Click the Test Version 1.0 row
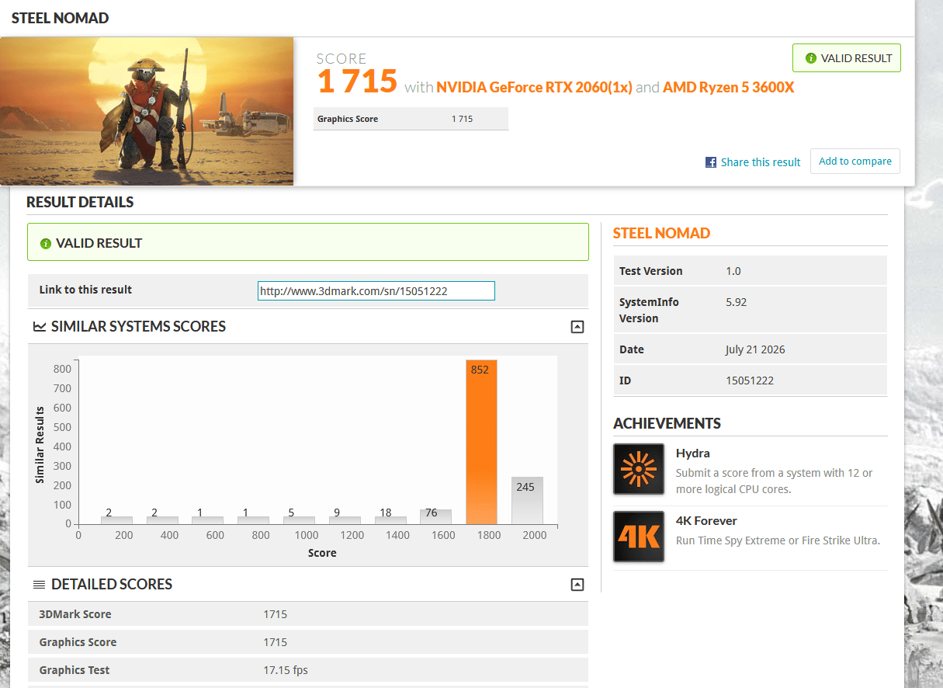Viewport: 943px width, 688px height. point(750,271)
